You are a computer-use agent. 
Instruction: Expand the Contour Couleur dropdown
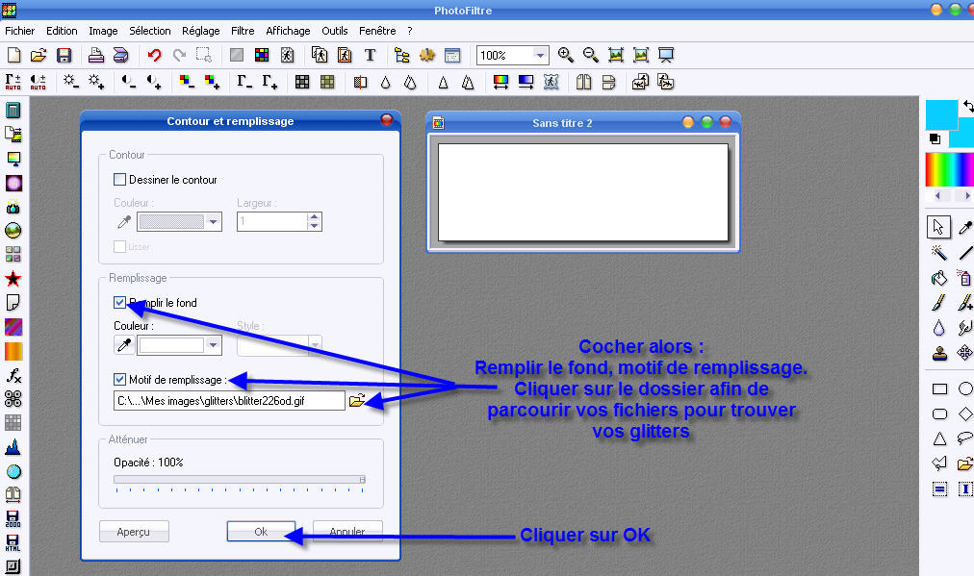(x=214, y=221)
